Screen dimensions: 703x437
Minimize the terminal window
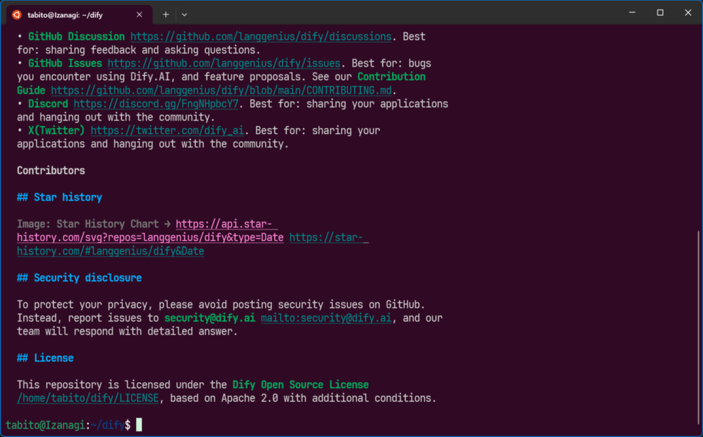coord(632,12)
